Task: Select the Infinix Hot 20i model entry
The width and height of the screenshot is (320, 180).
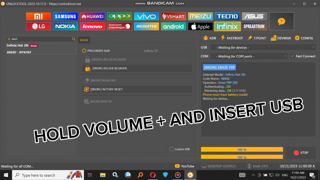Action: 41,49
